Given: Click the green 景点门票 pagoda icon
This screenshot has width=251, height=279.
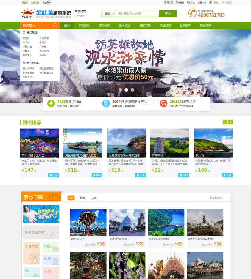Looking at the screenshot, I should 51,103.
